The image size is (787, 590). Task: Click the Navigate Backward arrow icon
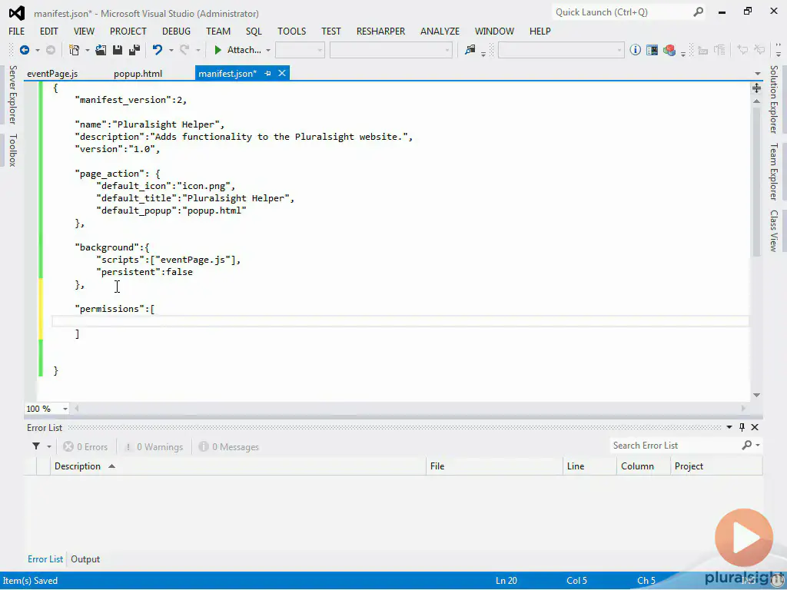point(24,50)
